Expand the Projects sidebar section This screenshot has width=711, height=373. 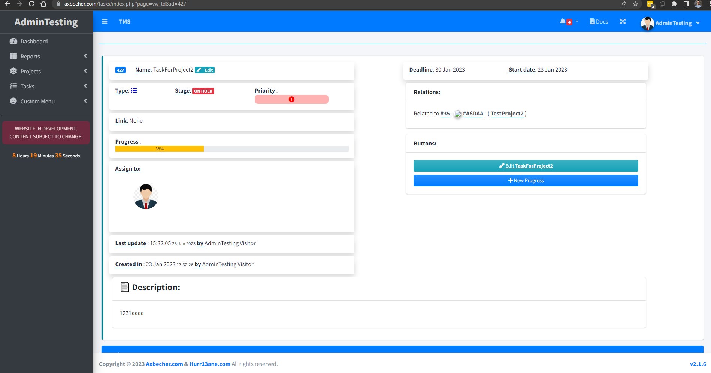point(31,71)
